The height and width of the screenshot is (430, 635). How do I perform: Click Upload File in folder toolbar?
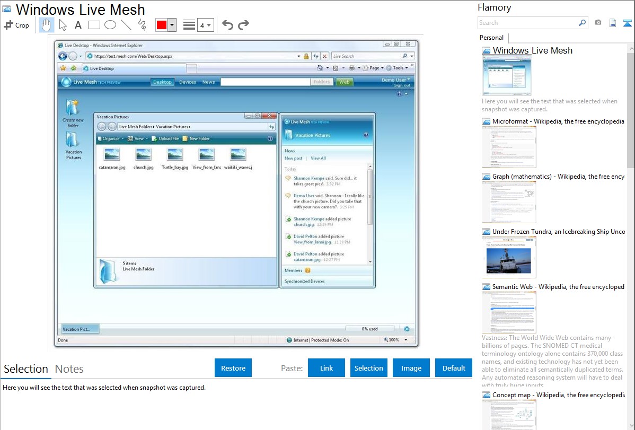tap(165, 138)
